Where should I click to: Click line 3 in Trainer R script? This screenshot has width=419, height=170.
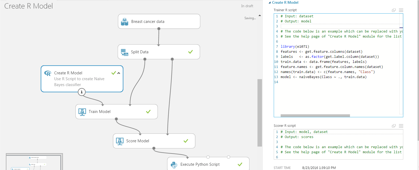(x=339, y=26)
